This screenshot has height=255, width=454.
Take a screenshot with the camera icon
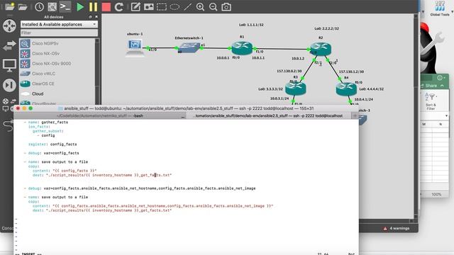[x=226, y=6]
